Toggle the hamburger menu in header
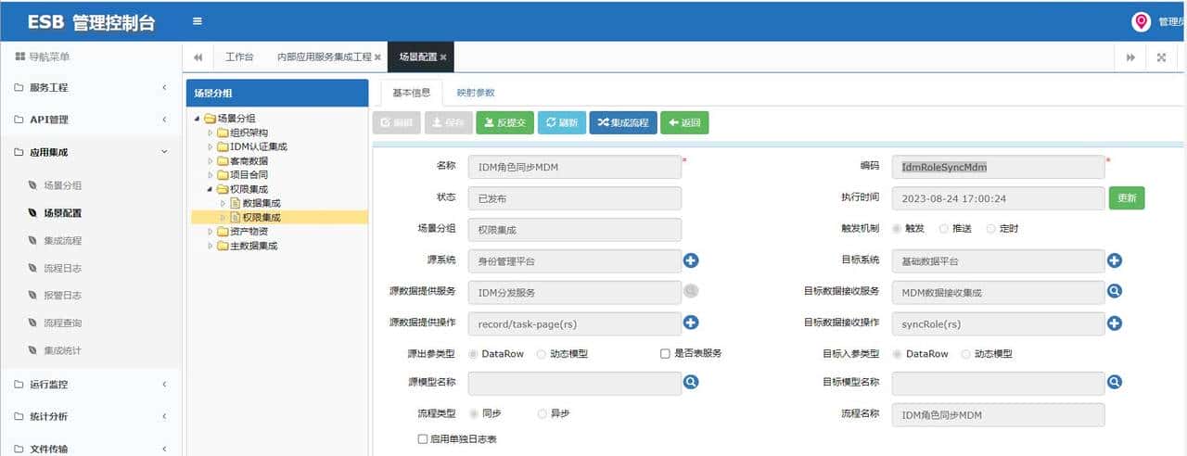 (198, 20)
